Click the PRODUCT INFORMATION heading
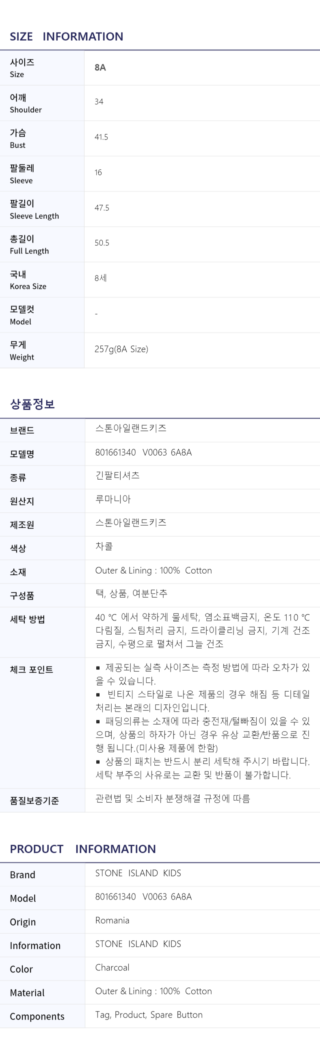Screen dimensions: 320x1055 coord(82,849)
